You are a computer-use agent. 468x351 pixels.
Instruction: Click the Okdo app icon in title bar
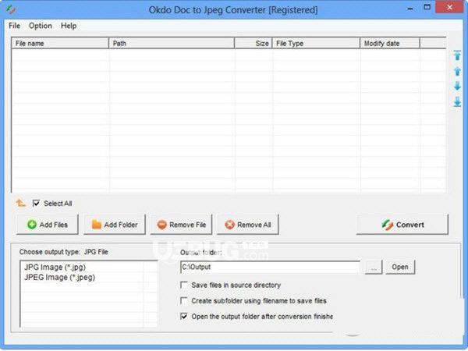click(x=11, y=9)
